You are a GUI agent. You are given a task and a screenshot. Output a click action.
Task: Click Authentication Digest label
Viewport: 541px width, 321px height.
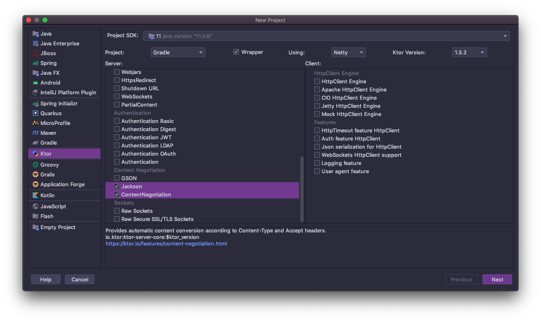[149, 129]
